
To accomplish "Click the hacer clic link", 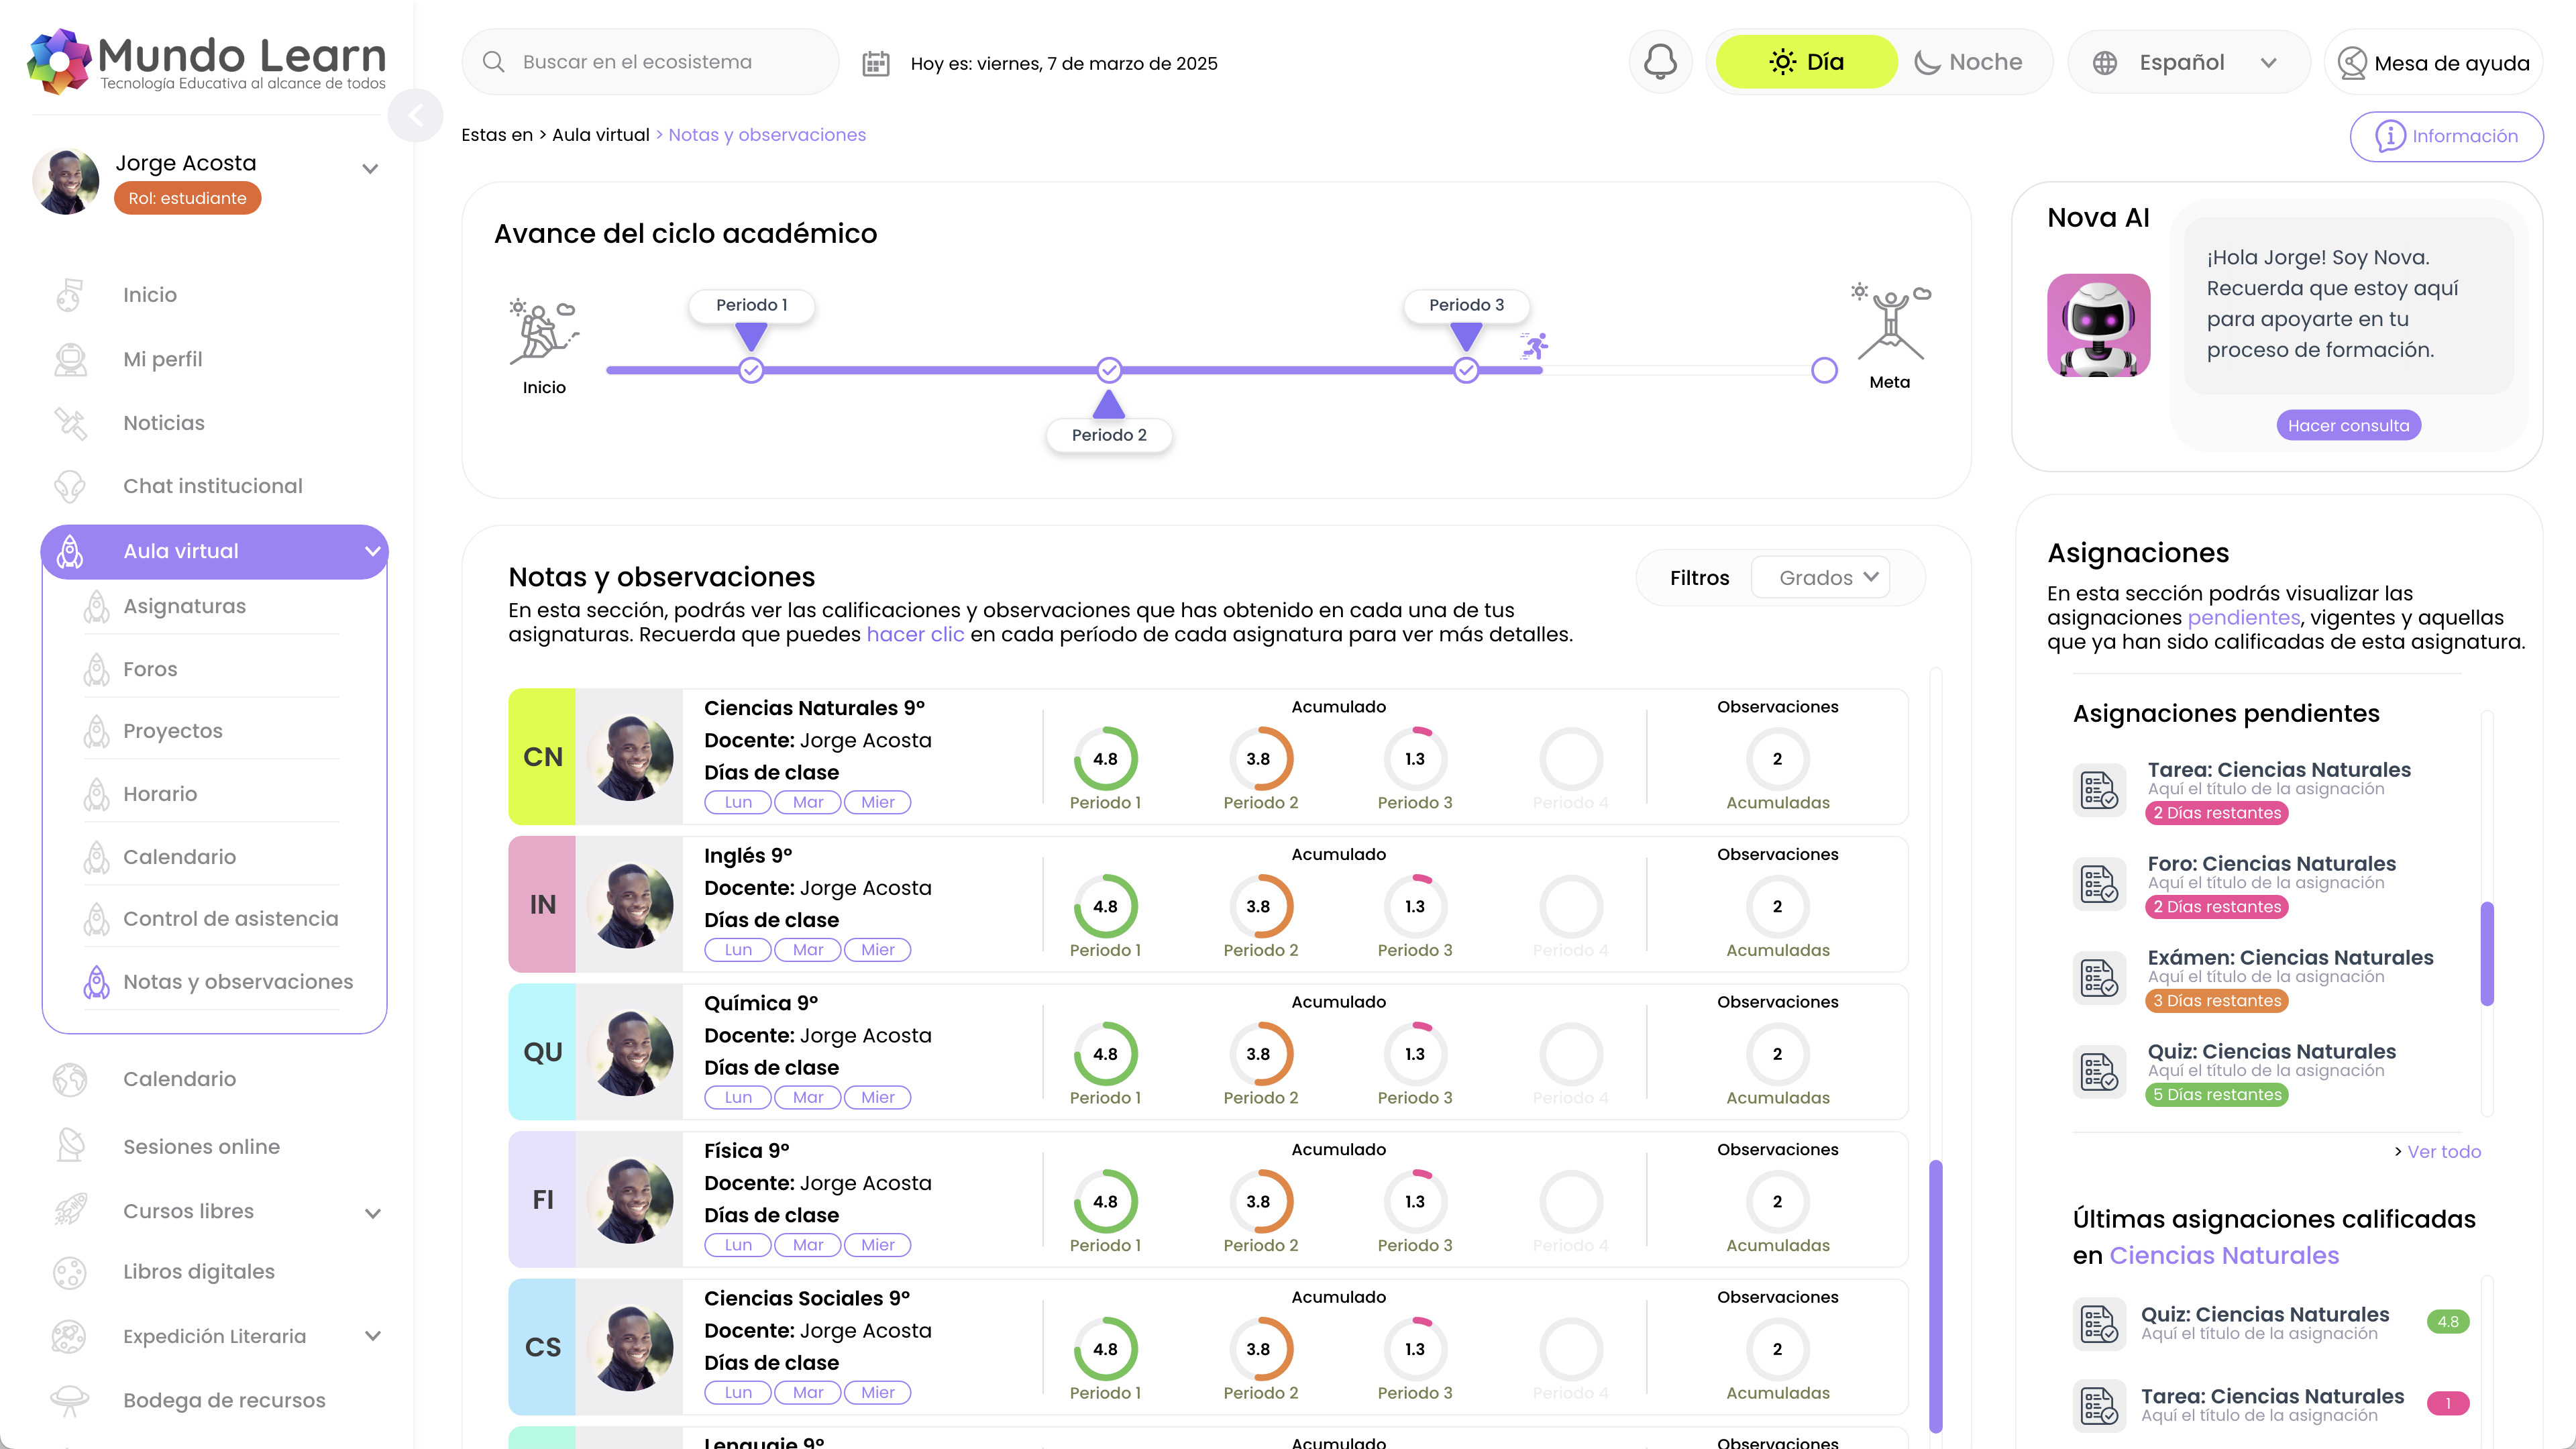I will pyautogui.click(x=915, y=634).
